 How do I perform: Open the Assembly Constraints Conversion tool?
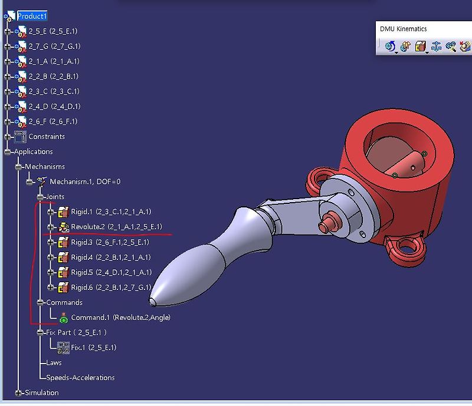point(420,46)
